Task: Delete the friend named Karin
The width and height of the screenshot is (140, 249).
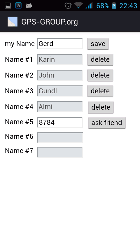Action: click(x=100, y=59)
